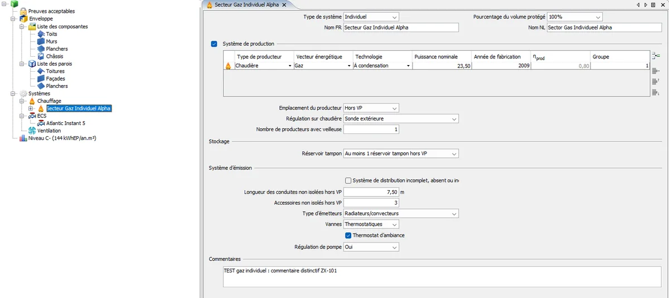This screenshot has height=298, width=669.
Task: Expand the Secteur Gaz Individuel Alpha tree node
Action: coord(31,108)
